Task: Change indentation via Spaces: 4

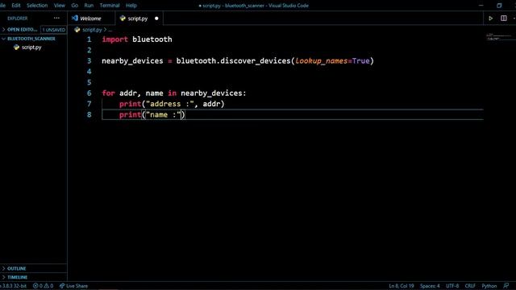Action: 430,286
